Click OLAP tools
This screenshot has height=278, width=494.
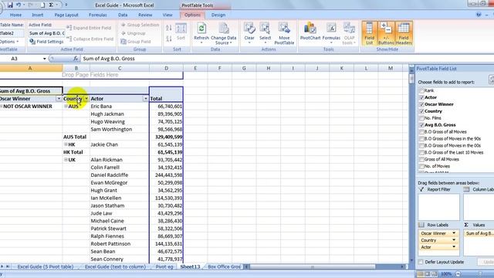point(349,33)
